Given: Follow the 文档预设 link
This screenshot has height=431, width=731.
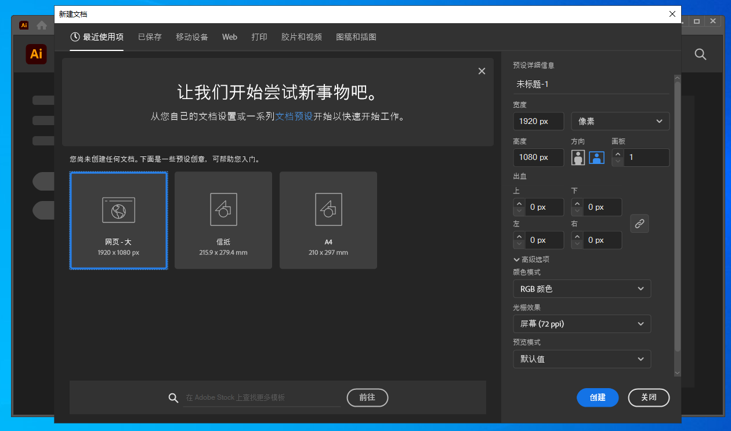Looking at the screenshot, I should pyautogui.click(x=294, y=116).
